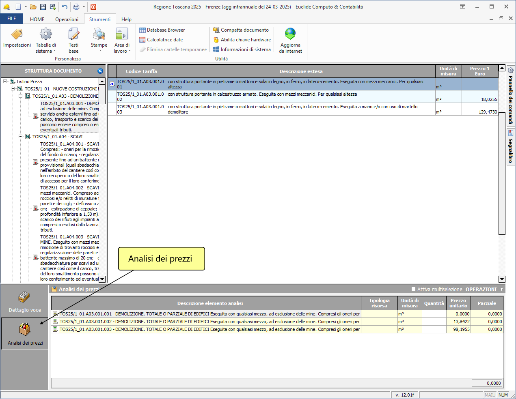Collapse the Listino Prezzi tree node
This screenshot has height=399, width=516.
(5, 82)
